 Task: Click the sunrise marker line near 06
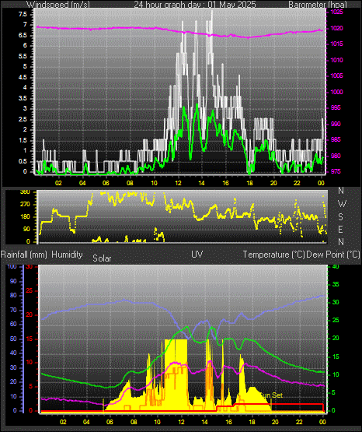103,405
